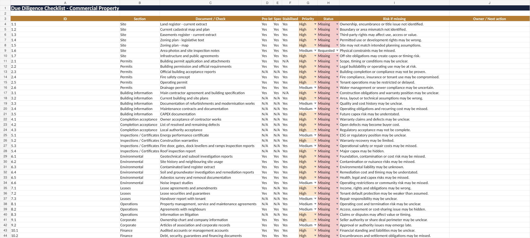Image resolution: width=530 pixels, height=238 pixels.
Task: Open Priority dropdown for Articles of association
Action: click(315, 225)
